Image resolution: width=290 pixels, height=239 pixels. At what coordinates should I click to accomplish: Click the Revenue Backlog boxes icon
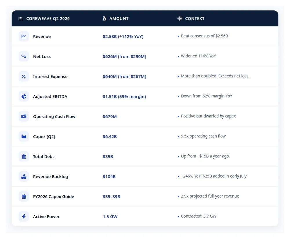(x=24, y=176)
